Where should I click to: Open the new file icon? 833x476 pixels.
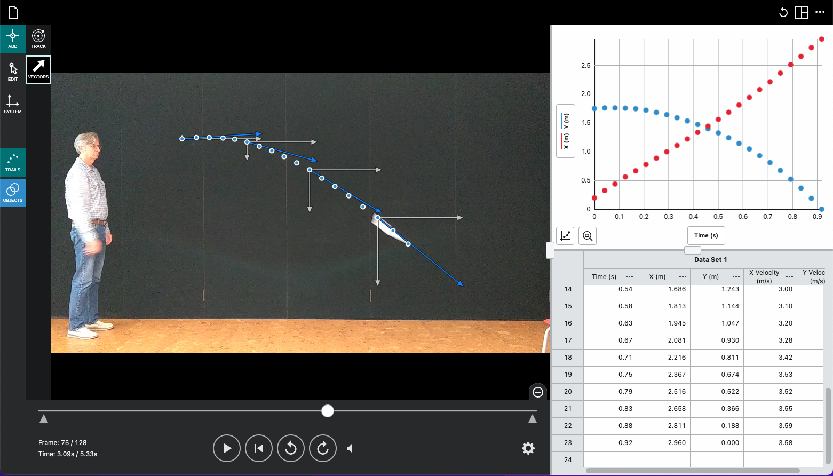13,12
